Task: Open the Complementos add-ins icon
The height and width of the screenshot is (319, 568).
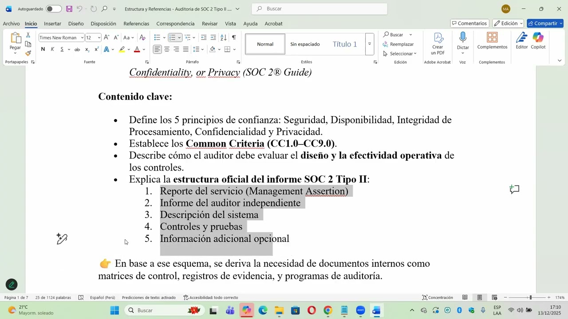Action: 492,41
